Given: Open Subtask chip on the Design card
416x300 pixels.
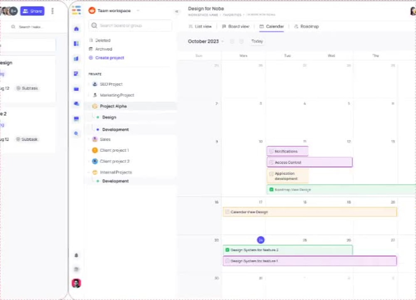Looking at the screenshot, I should click(27, 88).
